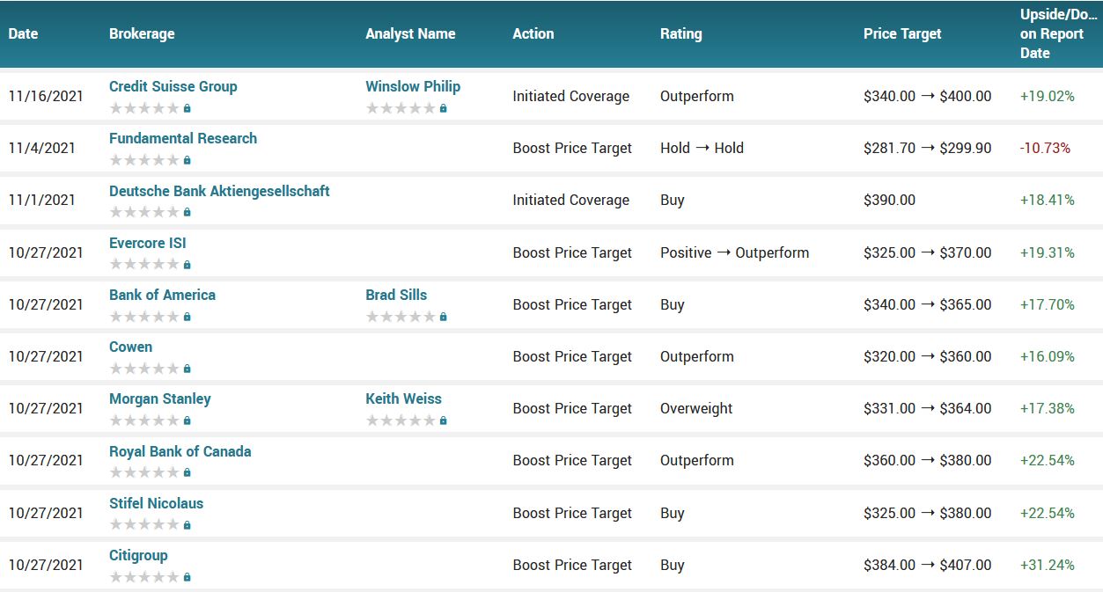View analyst Keith Weiss profile
1103x592 pixels.
click(x=403, y=398)
